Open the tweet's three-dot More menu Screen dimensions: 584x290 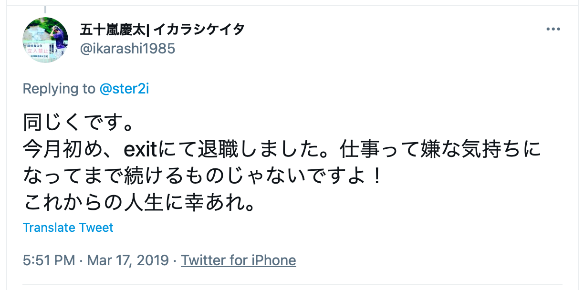[x=553, y=29]
